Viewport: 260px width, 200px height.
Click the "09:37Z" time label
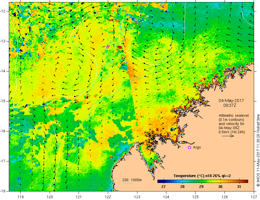[230, 105]
